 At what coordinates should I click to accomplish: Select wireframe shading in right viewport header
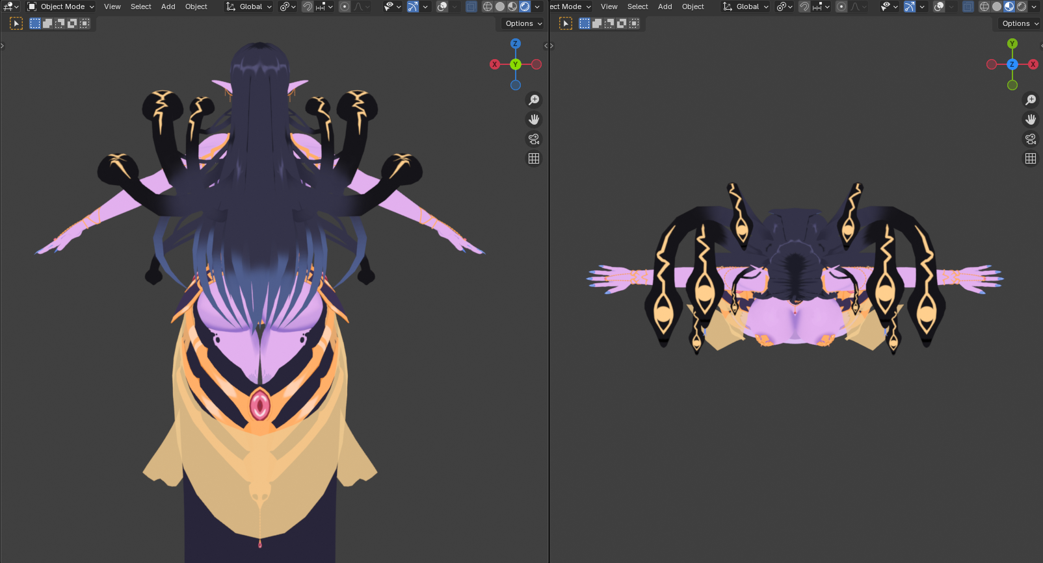pyautogui.click(x=984, y=6)
